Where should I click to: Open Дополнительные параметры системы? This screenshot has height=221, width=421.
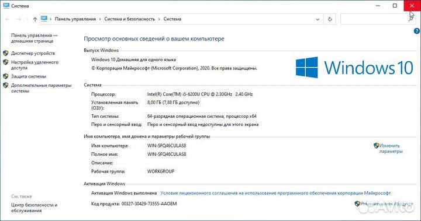pyautogui.click(x=41, y=88)
